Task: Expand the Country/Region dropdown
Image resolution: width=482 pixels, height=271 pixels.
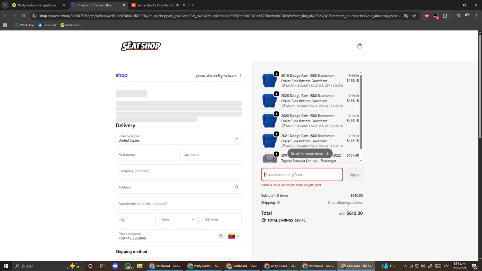Action: [179, 138]
